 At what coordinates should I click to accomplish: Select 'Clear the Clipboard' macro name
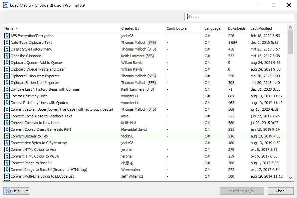(x=26, y=56)
